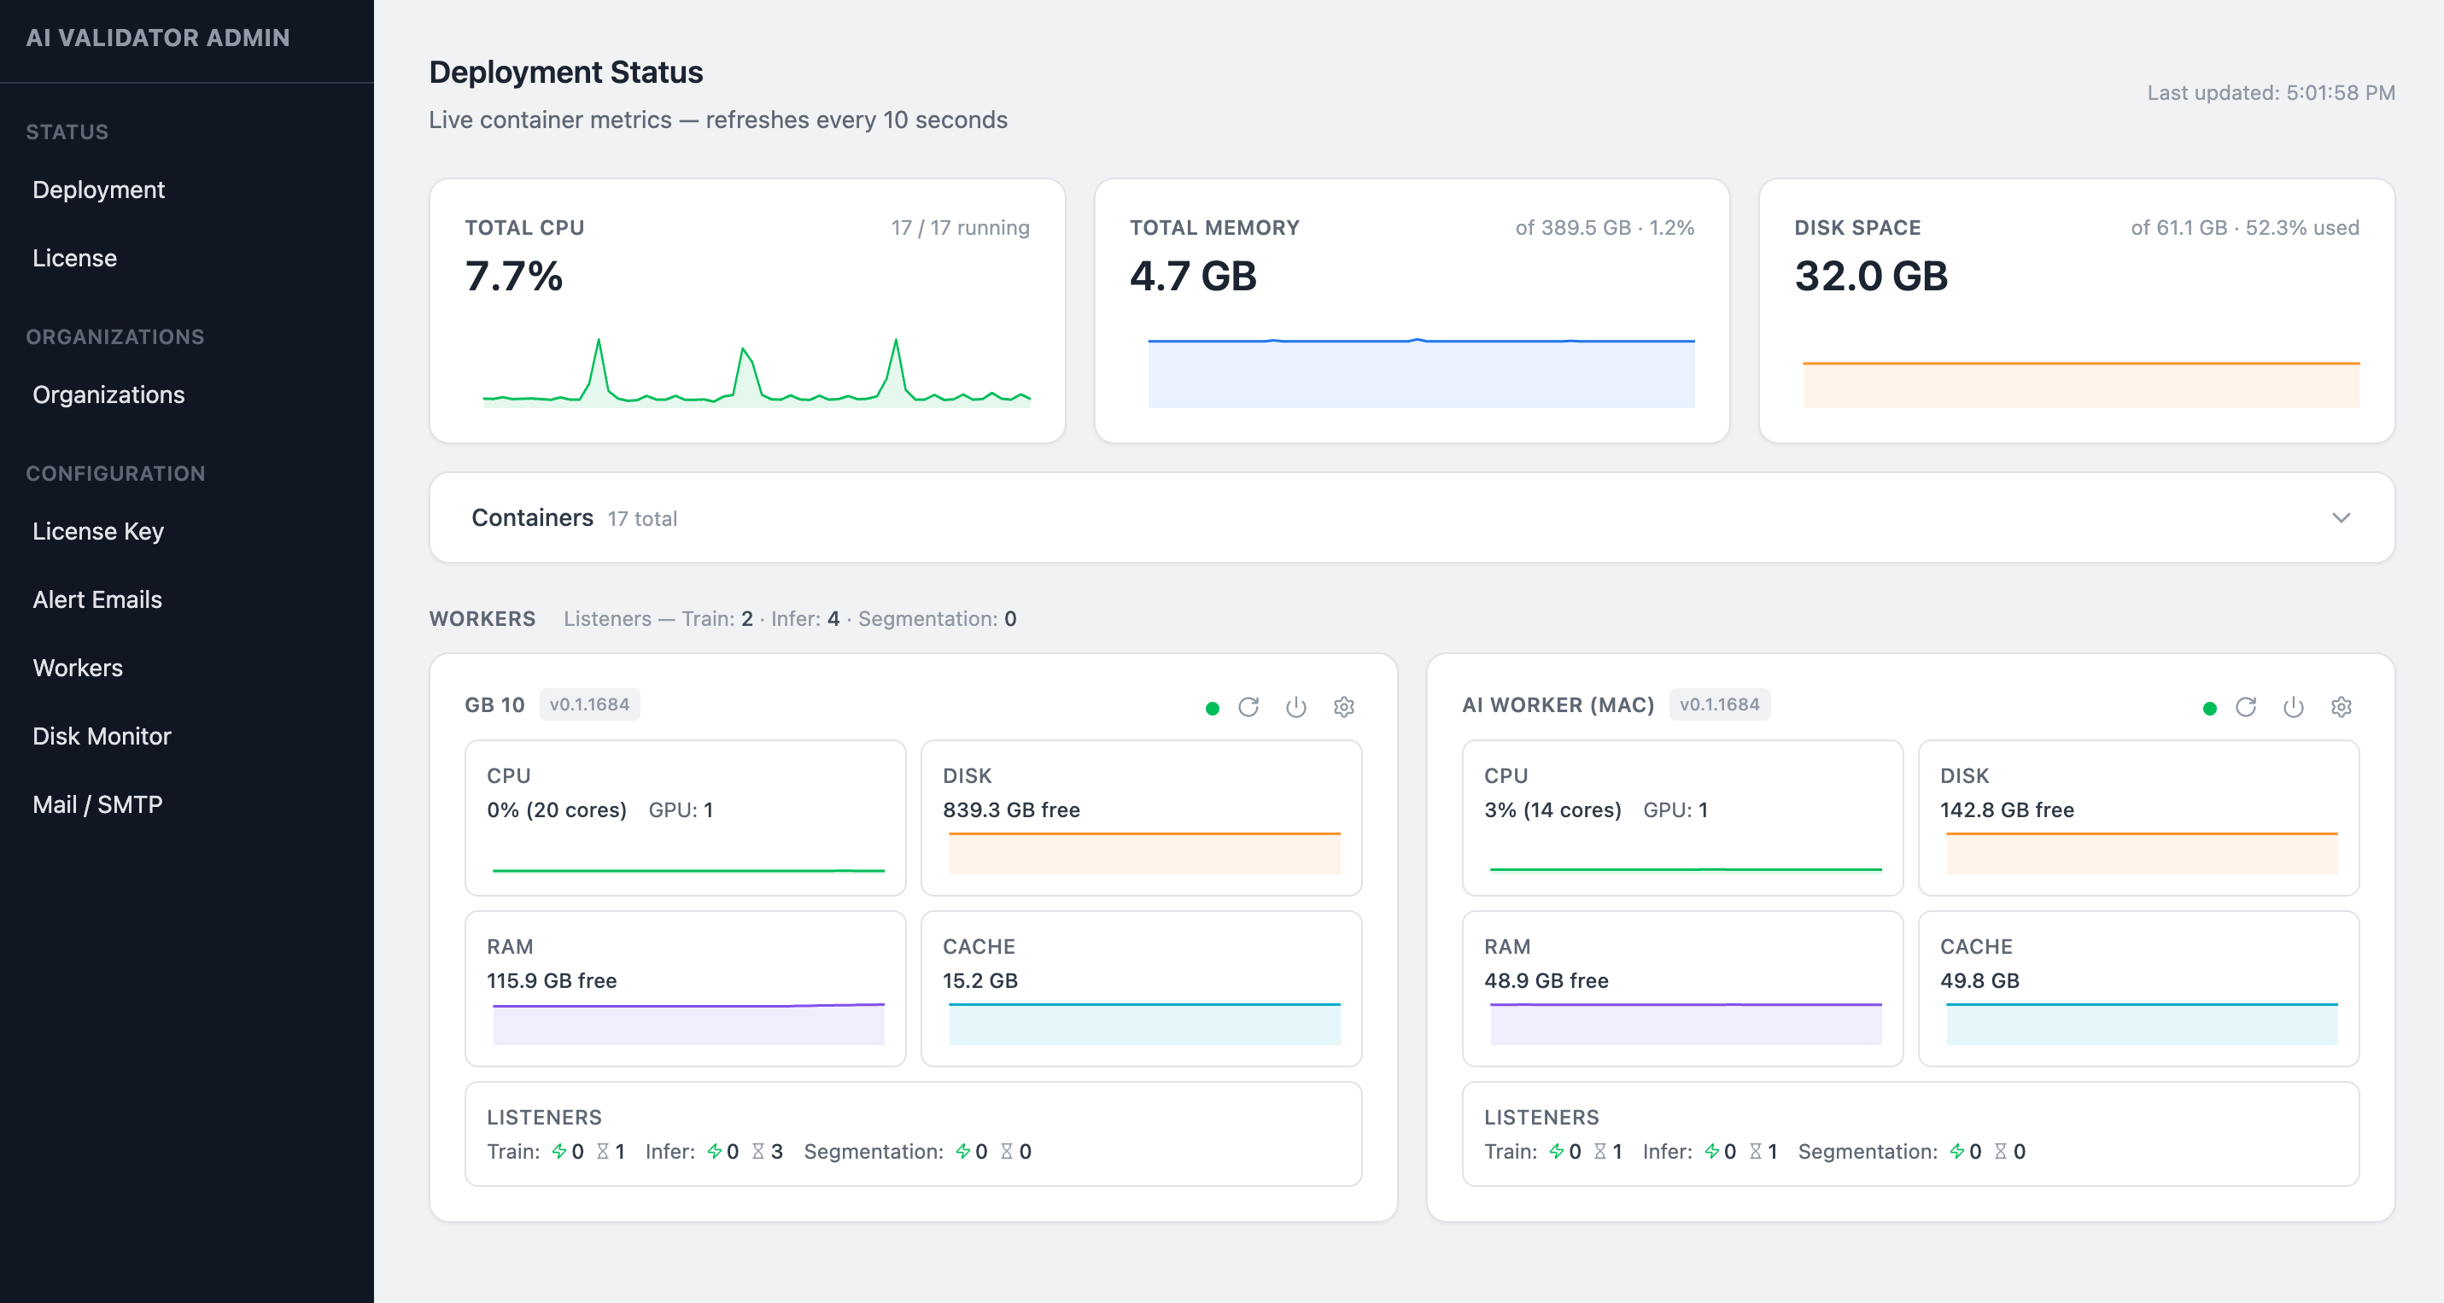Click AI Worker (Mac) Infer bolt icon
The height and width of the screenshot is (1303, 2444).
point(1711,1151)
